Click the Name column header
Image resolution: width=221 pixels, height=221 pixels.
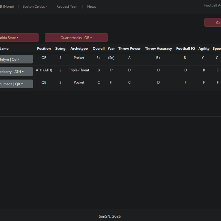(x=4, y=48)
